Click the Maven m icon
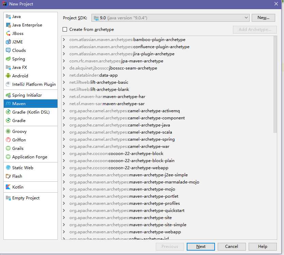Viewport: 284px width, 255px height. point(8,104)
